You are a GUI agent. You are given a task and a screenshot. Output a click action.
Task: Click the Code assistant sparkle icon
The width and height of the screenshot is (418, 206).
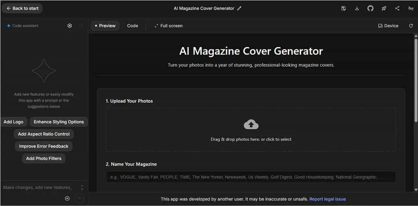[9, 26]
